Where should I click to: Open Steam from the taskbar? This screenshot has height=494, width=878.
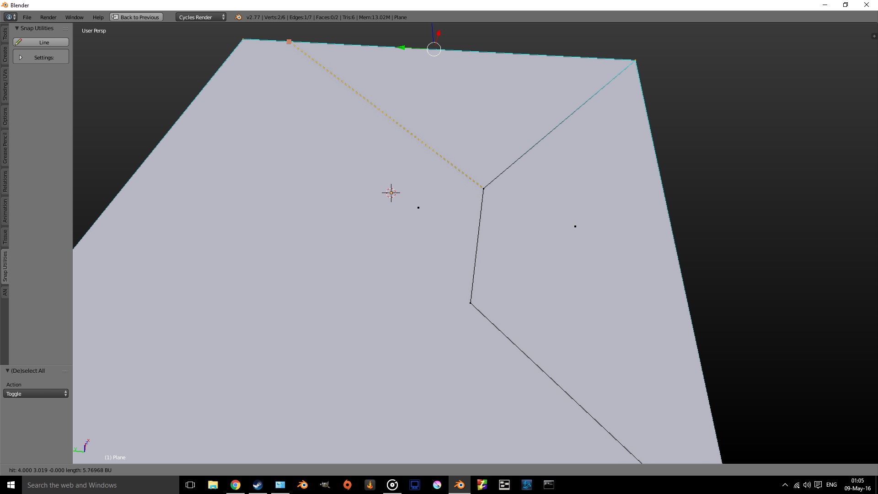257,485
